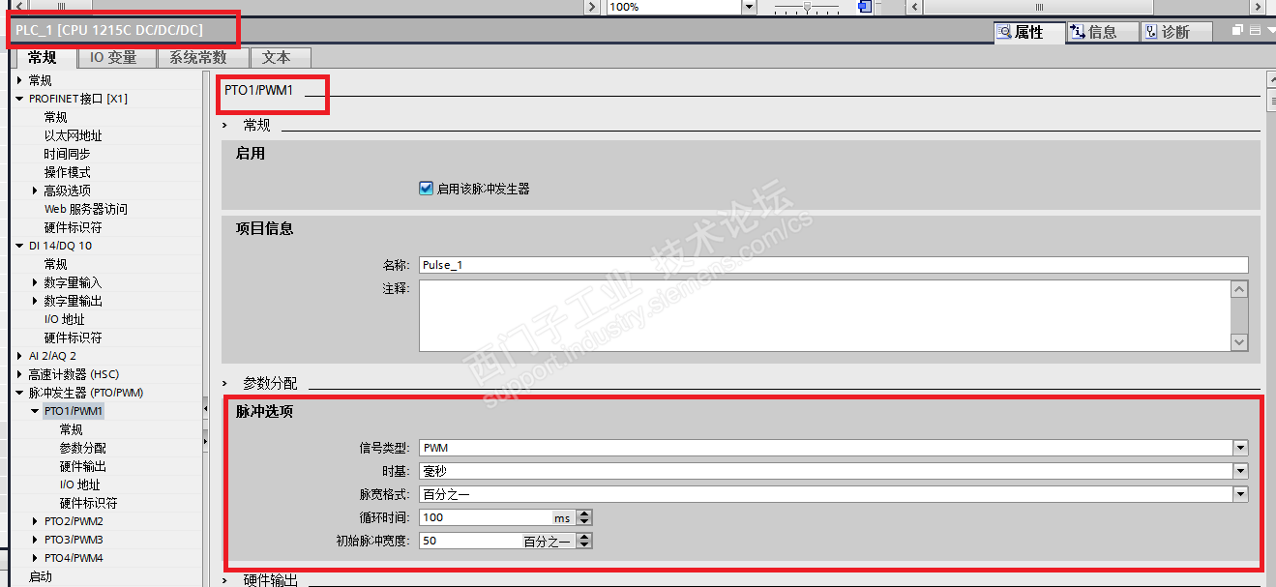Click the comment box scroll-down arrow
The width and height of the screenshot is (1276, 587).
[1239, 341]
